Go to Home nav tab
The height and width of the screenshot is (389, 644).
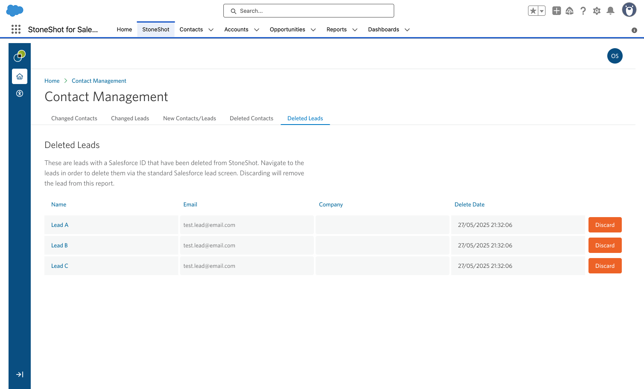[124, 29]
